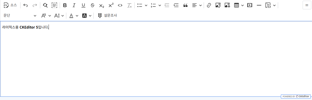Insert a horizontal line
Image resolution: width=312 pixels, height=100 pixels.
pos(259,5)
